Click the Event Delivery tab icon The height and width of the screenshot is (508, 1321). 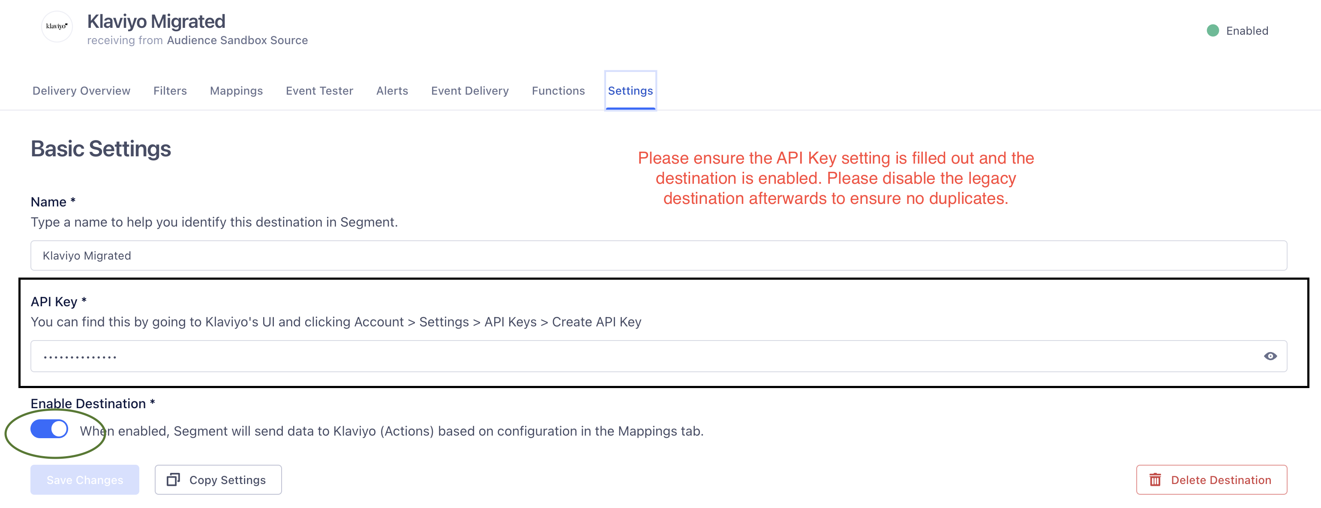469,91
